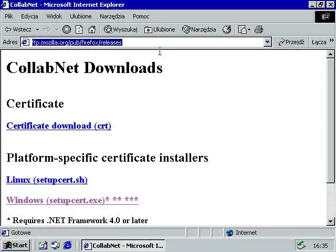
Task: Open the History clock icon
Action: coord(227,29)
